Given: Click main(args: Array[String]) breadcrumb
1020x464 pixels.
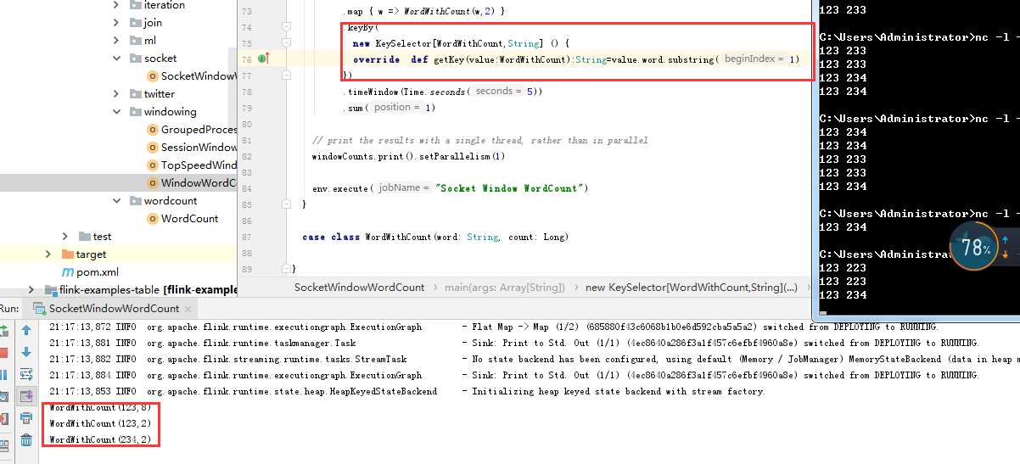Looking at the screenshot, I should click(505, 288).
